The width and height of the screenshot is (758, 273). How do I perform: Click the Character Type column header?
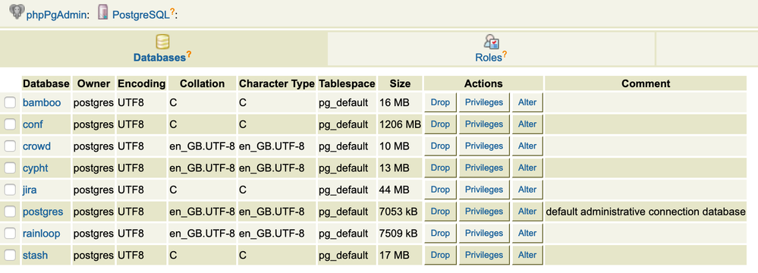[277, 83]
